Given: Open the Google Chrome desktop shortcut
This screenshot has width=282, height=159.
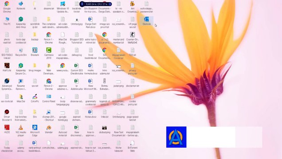Looking at the screenshot, I should click(x=7, y=7).
